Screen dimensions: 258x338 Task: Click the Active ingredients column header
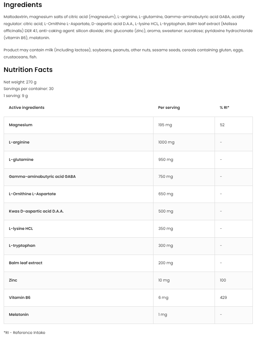(x=26, y=108)
